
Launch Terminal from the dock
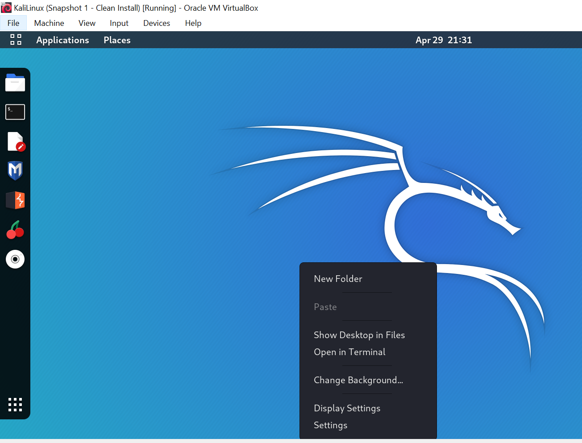pyautogui.click(x=15, y=112)
